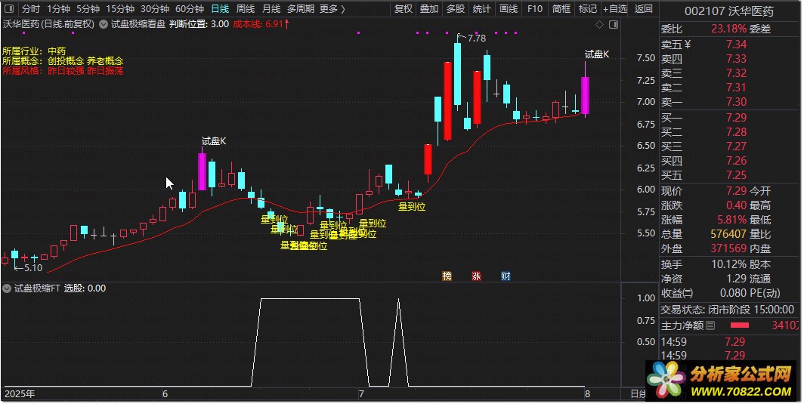Expand the 试盘极缩FT indicator dropdown

(x=7, y=288)
